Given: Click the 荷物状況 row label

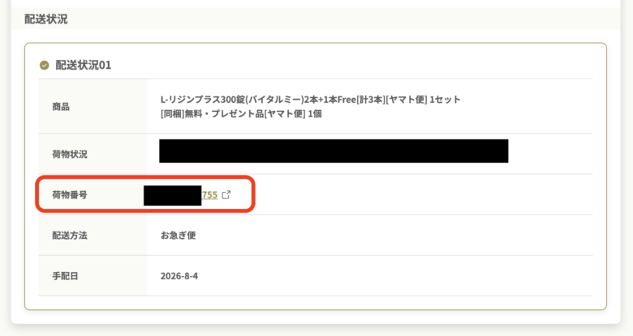Looking at the screenshot, I should coord(70,155).
